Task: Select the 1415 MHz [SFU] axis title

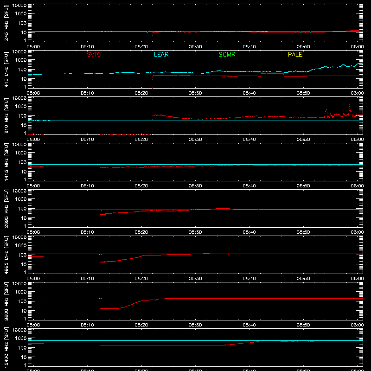Action: (6, 162)
